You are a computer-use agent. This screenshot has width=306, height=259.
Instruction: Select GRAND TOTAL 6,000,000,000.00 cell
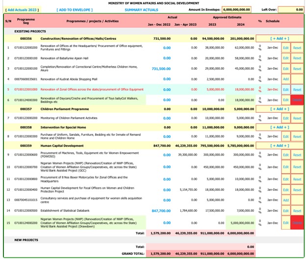241,254
